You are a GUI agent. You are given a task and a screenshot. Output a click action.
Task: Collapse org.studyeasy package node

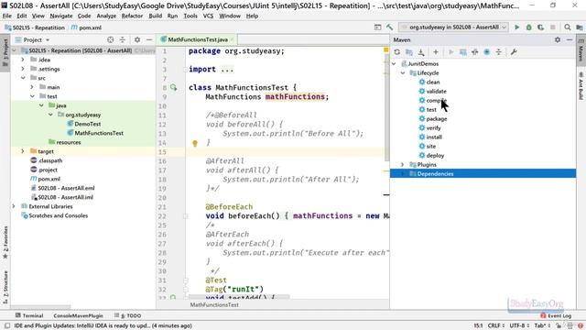pos(50,115)
